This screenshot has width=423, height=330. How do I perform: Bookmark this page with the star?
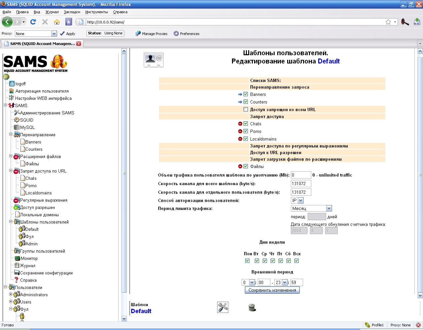388,22
